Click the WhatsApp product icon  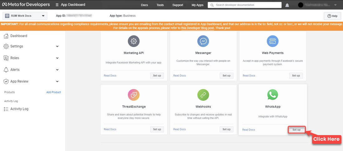tap(272, 95)
